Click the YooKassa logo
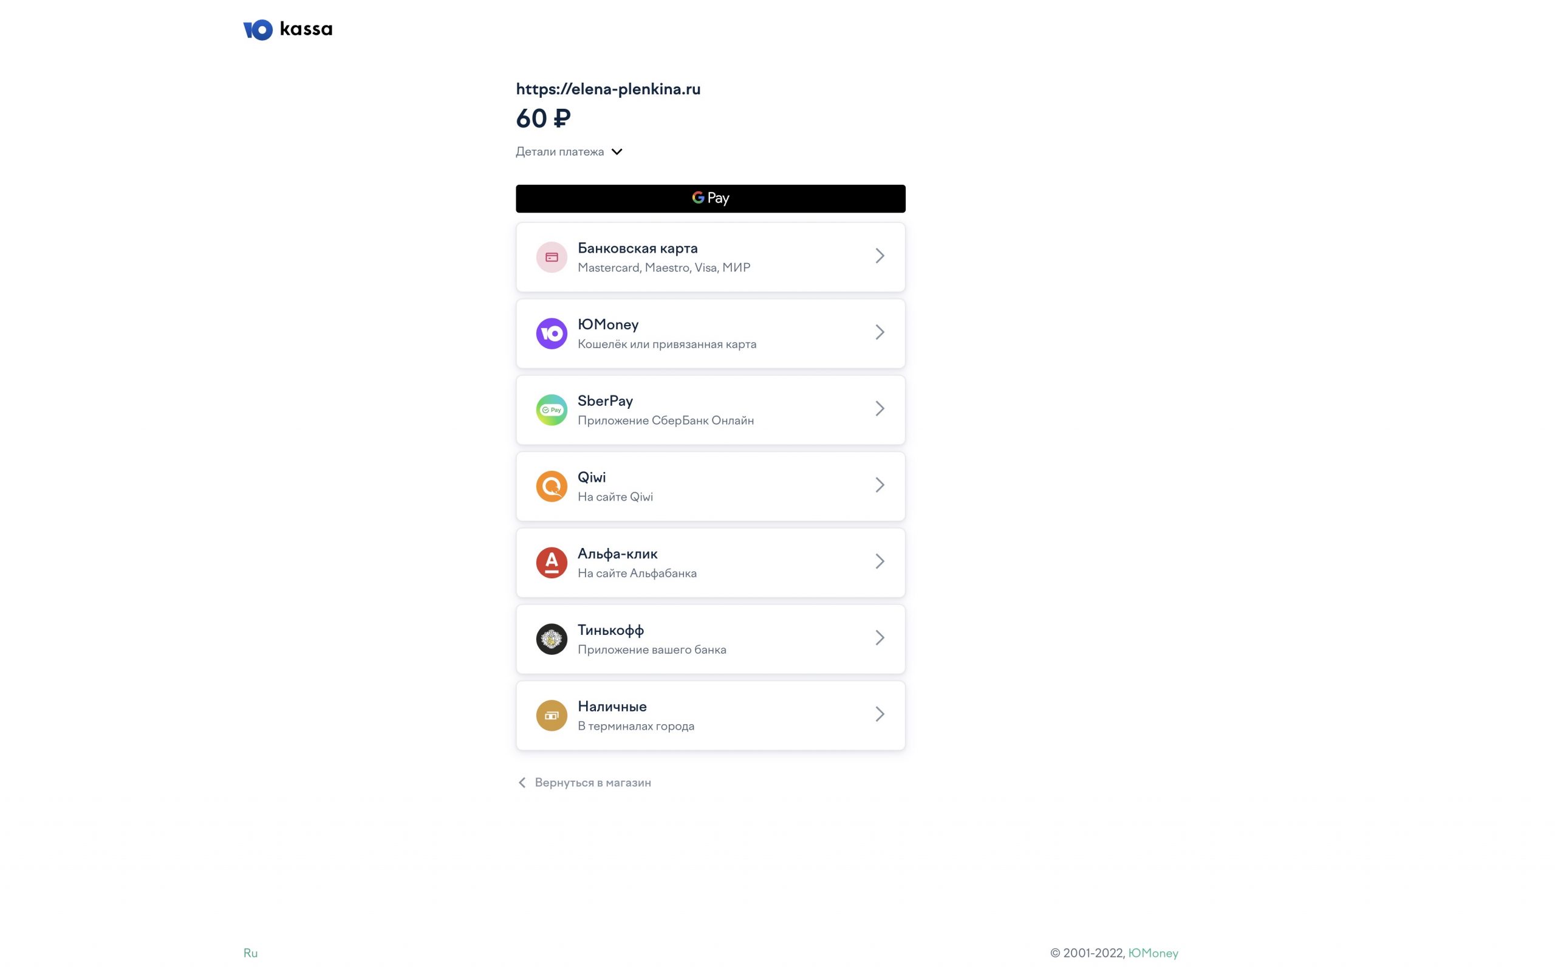The image size is (1555, 972). click(x=288, y=30)
